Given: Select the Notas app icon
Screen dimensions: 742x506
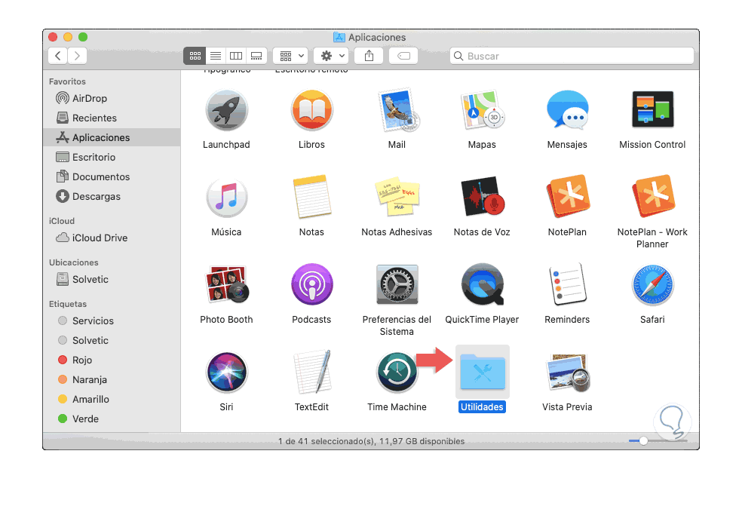Looking at the screenshot, I should [x=311, y=197].
